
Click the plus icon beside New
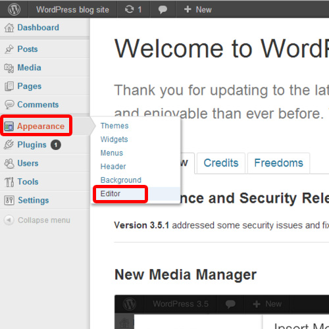[188, 9]
